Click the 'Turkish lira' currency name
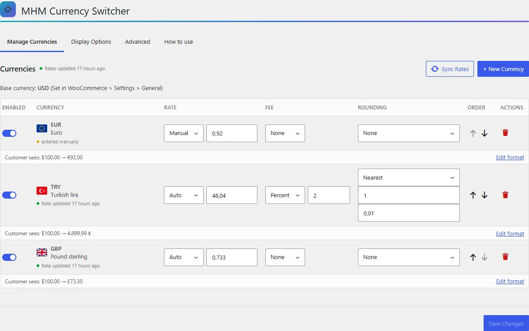Image resolution: width=529 pixels, height=331 pixels. click(64, 195)
